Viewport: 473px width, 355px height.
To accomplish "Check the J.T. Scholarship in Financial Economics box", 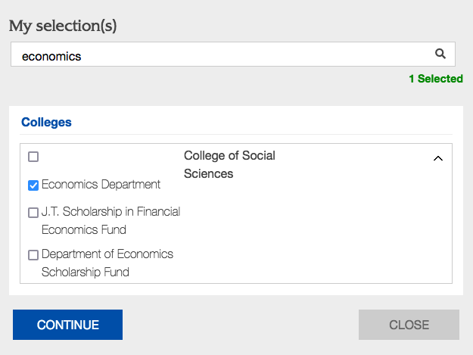I will point(33,213).
